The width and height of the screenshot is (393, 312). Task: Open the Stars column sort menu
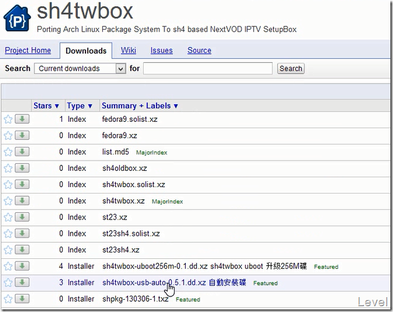click(46, 106)
